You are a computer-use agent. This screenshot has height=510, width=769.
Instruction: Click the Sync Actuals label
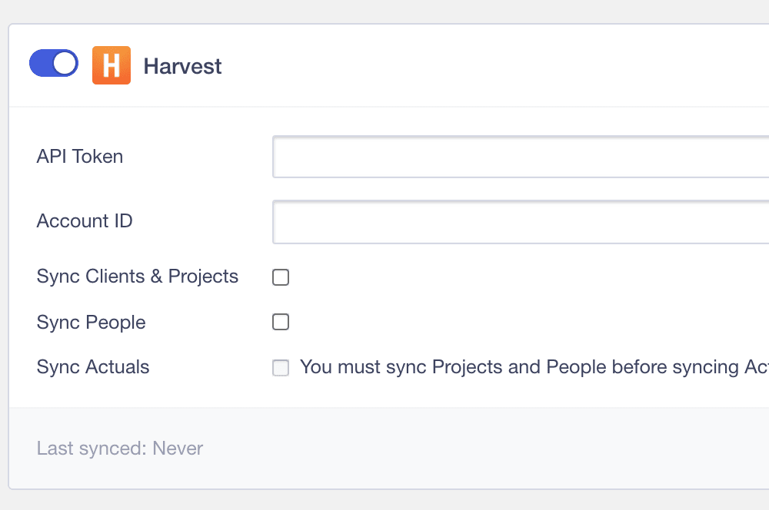click(x=93, y=367)
